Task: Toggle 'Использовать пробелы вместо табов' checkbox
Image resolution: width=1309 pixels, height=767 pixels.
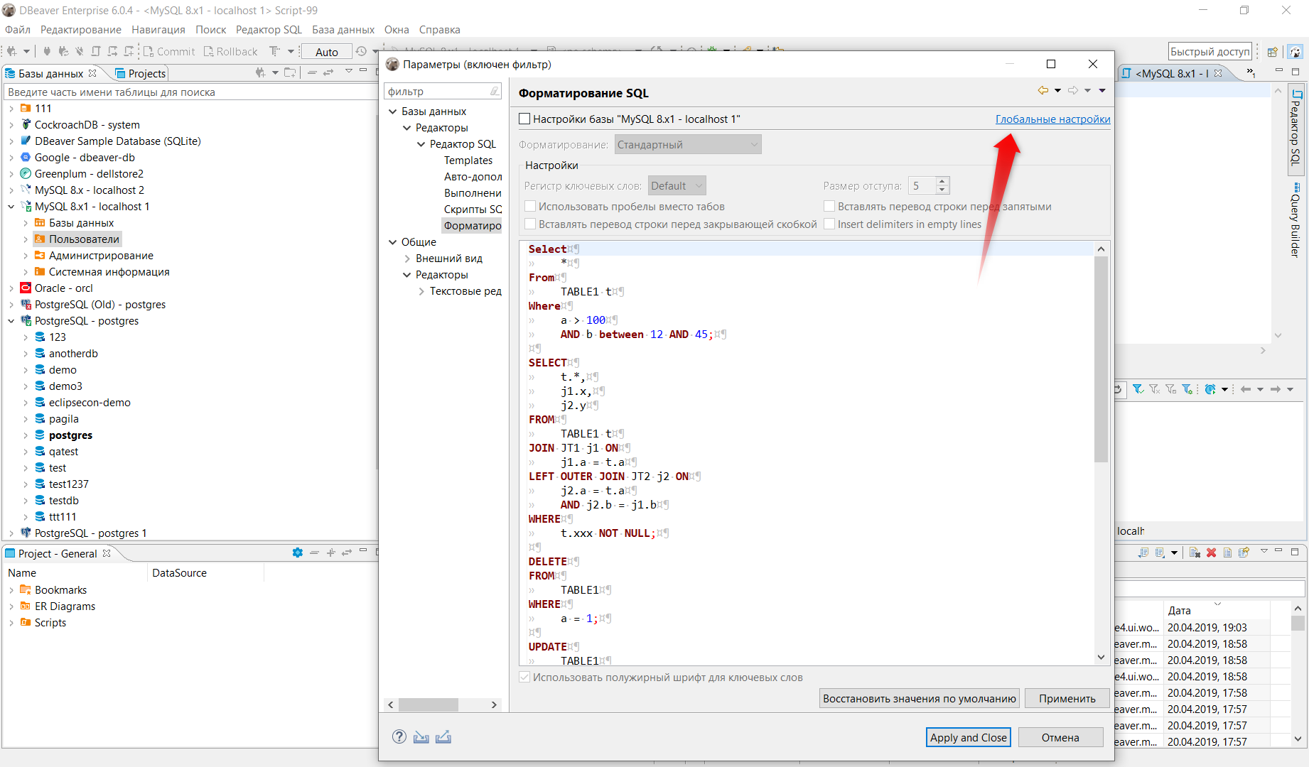Action: coord(530,206)
